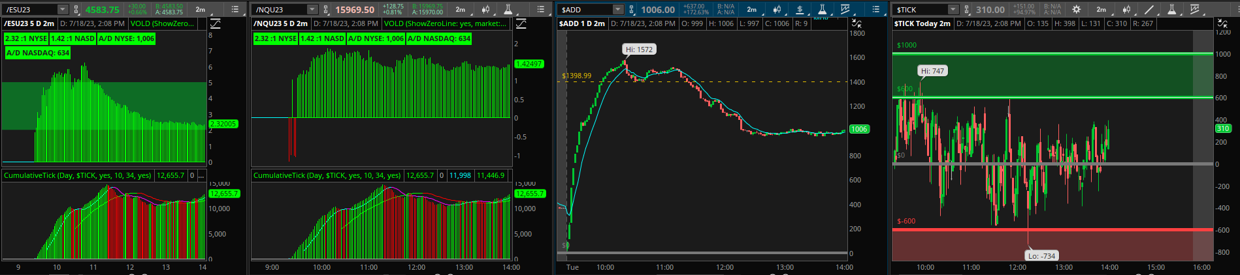
Task: Open the 2m timeframe selector in /NQU23 panel
Action: (x=461, y=10)
